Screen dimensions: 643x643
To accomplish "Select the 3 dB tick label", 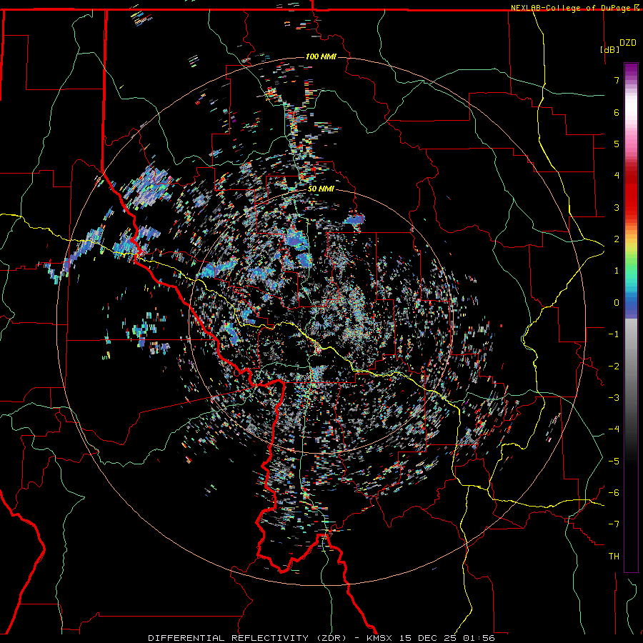I will (617, 207).
